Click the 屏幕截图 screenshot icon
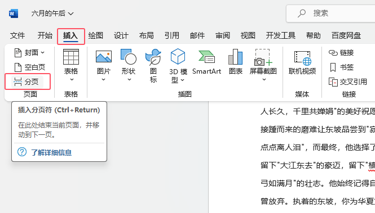This screenshot has width=375, height=213. [263, 57]
